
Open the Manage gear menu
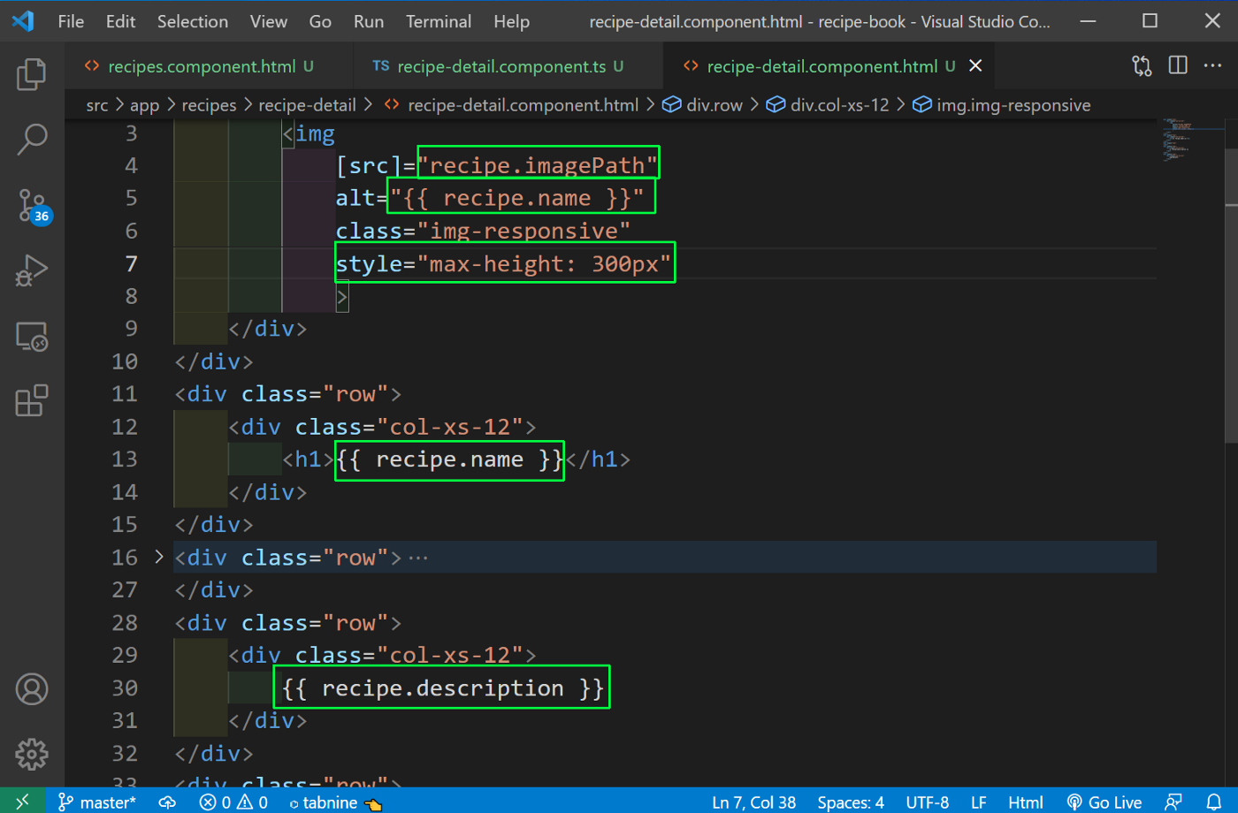32,754
